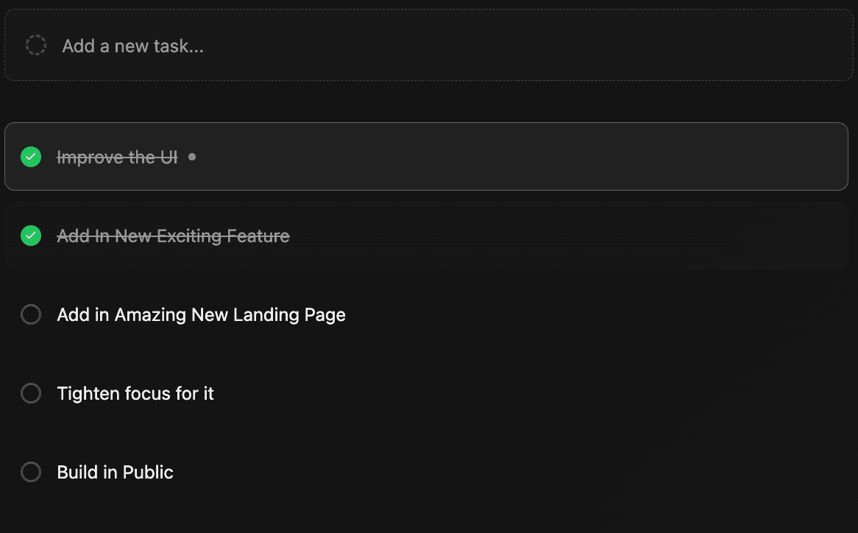Click the dashed circle icon beside new task field

[x=36, y=46]
